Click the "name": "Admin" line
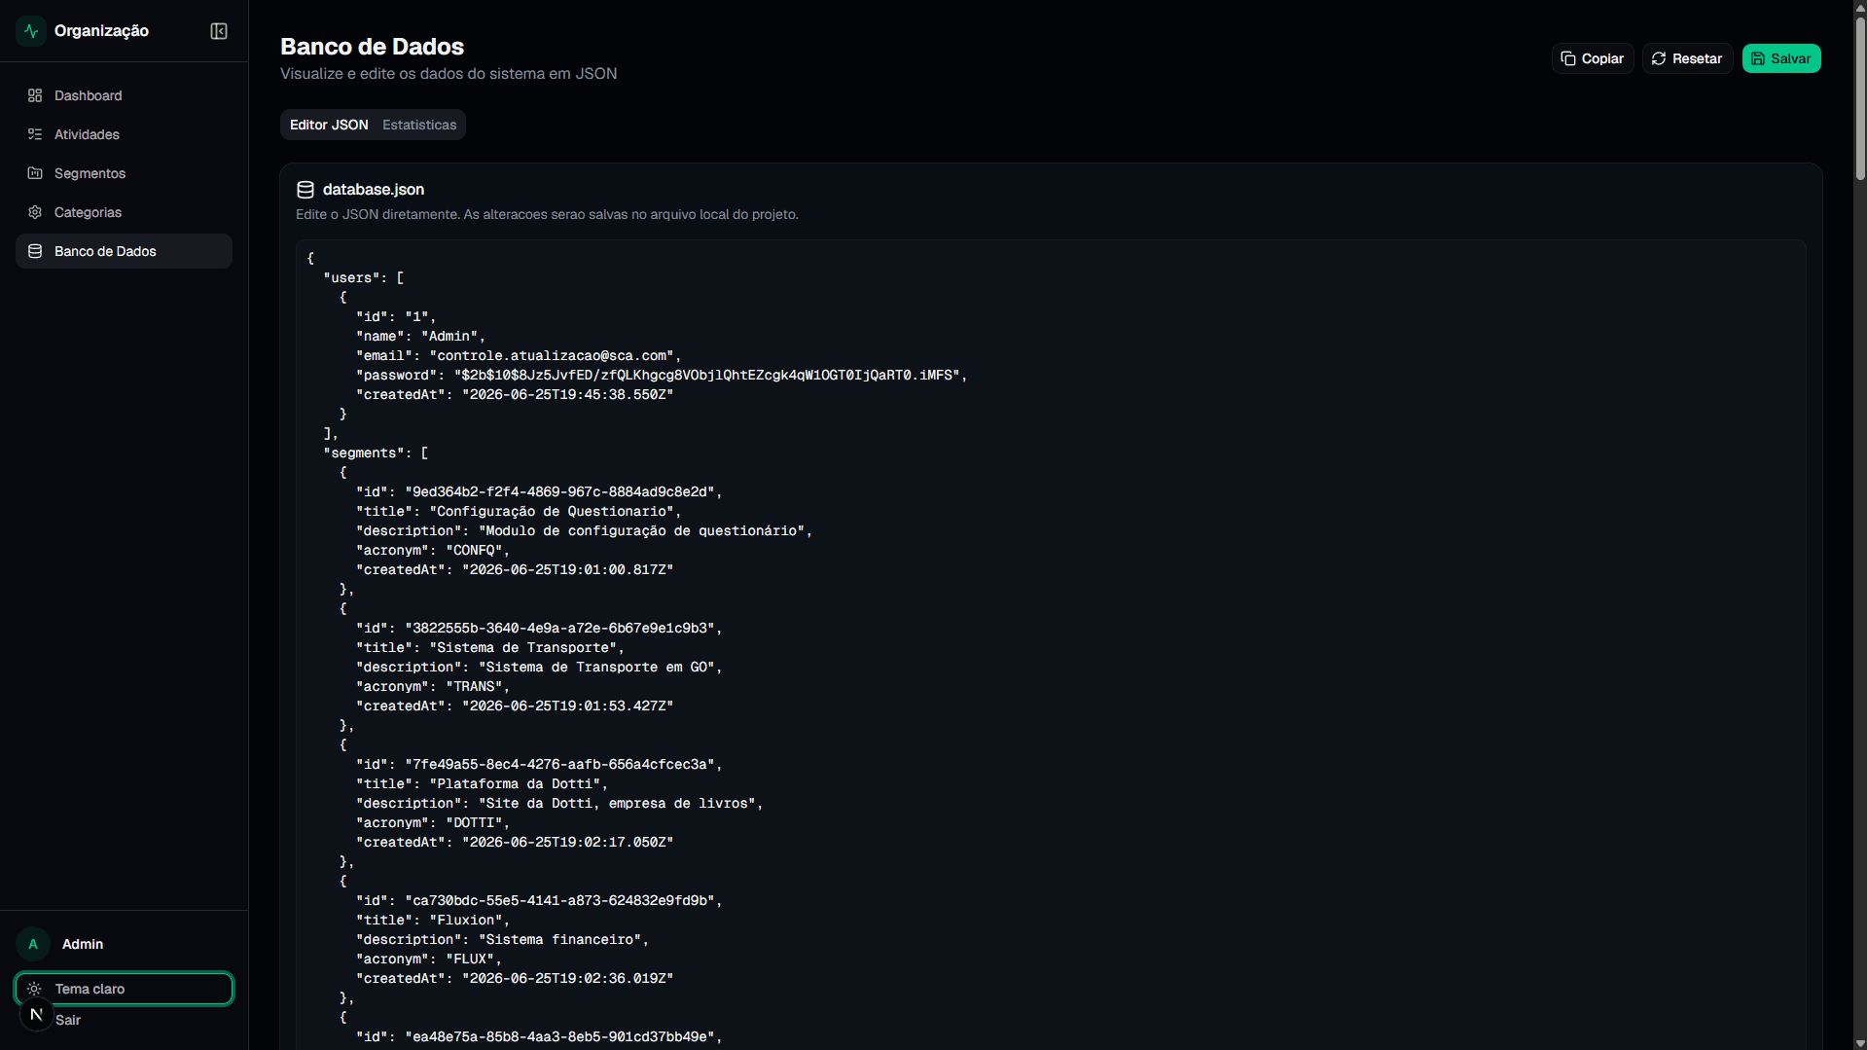The image size is (1867, 1050). coord(420,337)
